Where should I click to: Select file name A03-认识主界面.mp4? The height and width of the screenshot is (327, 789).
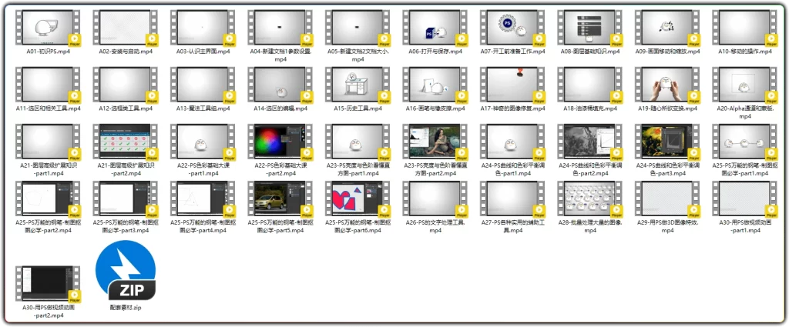tap(203, 52)
